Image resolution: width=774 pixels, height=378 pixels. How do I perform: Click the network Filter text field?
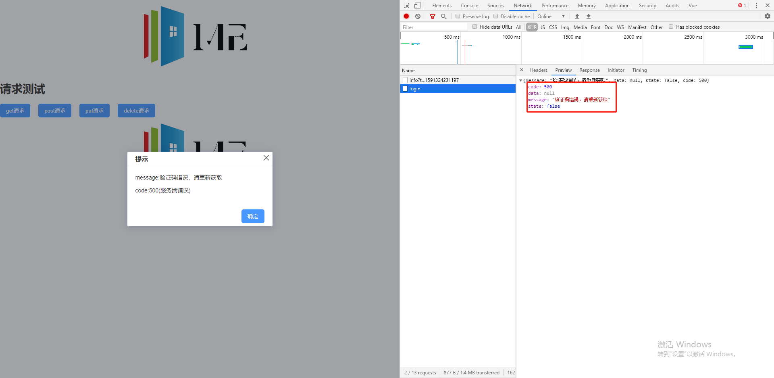(434, 27)
